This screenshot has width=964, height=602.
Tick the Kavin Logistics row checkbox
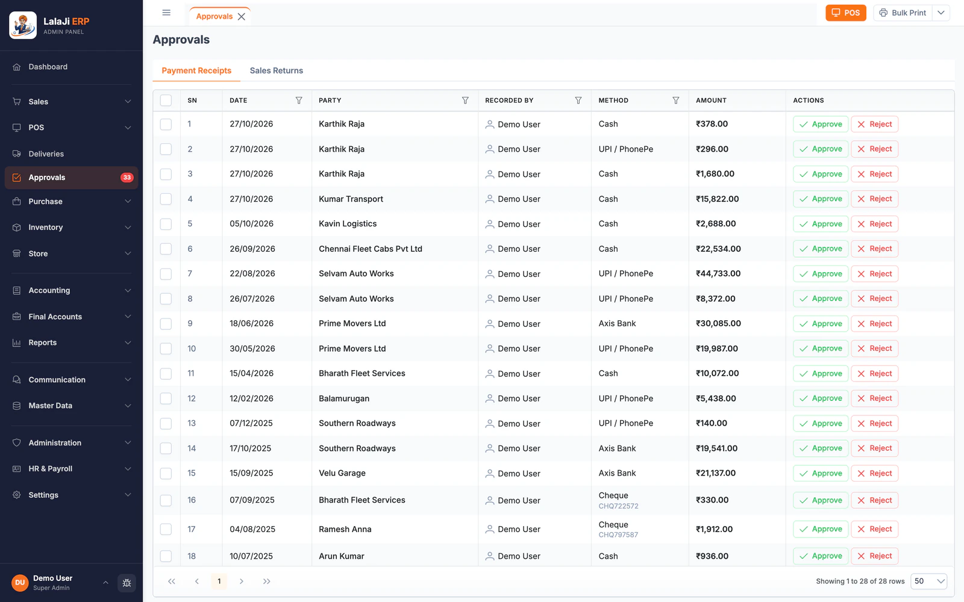tap(166, 224)
